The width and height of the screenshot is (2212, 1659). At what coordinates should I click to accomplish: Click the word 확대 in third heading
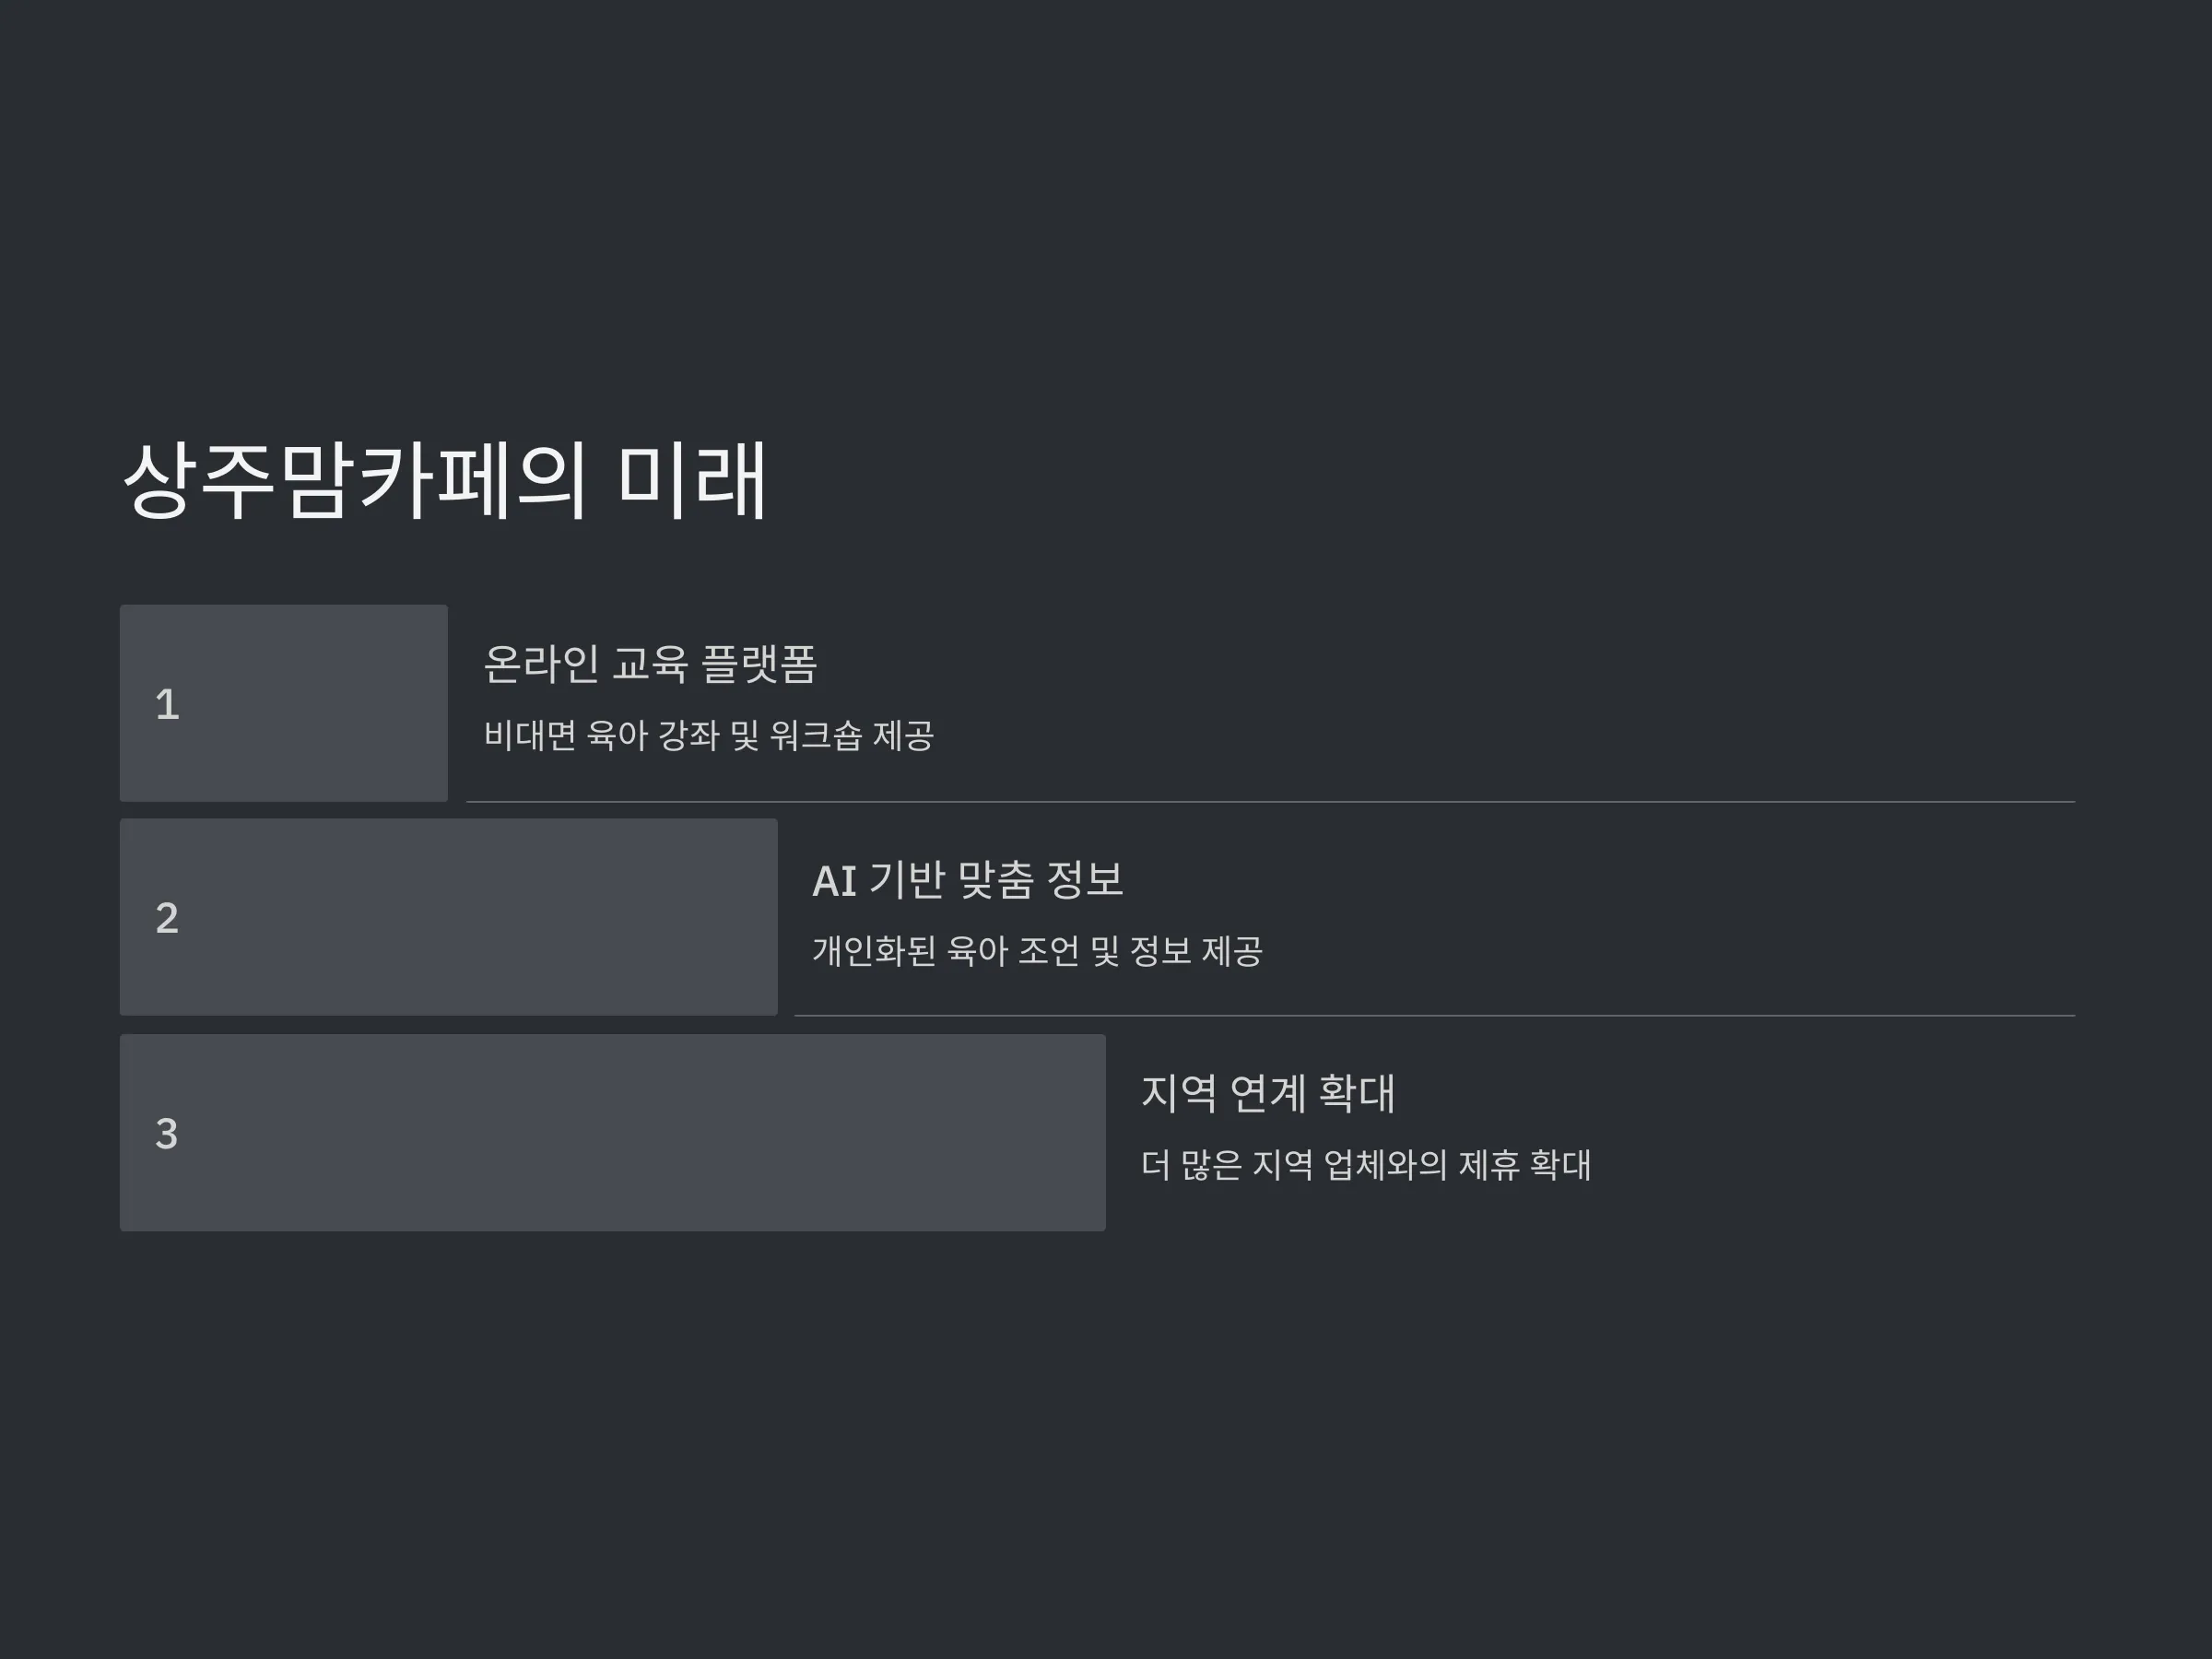point(1356,1093)
